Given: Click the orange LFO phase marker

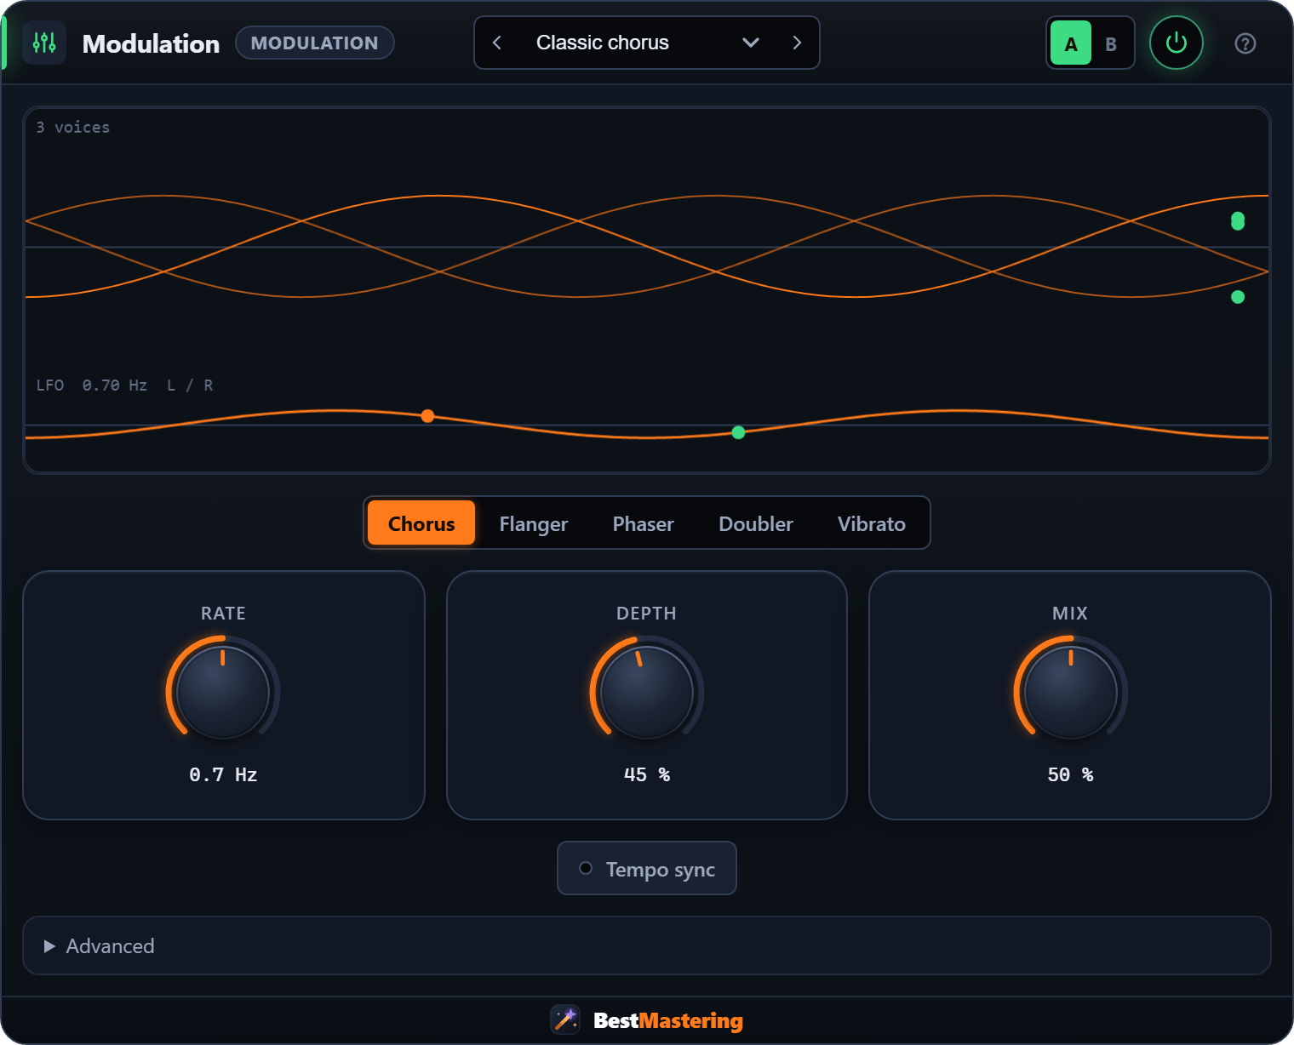Looking at the screenshot, I should [427, 416].
